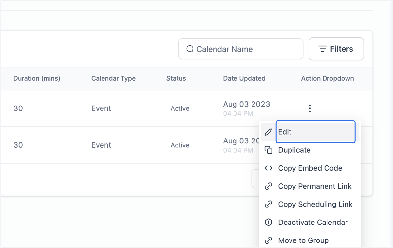
Task: Click the Action Dropdown column header
Action: click(x=327, y=78)
